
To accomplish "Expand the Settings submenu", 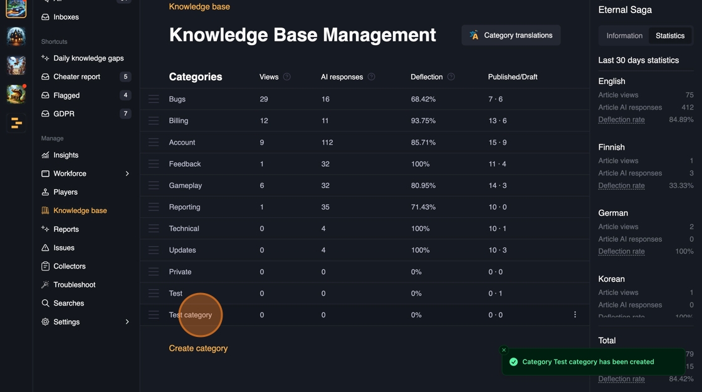I will 127,322.
